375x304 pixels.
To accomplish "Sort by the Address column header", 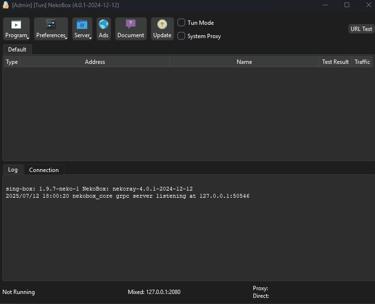I will 95,62.
